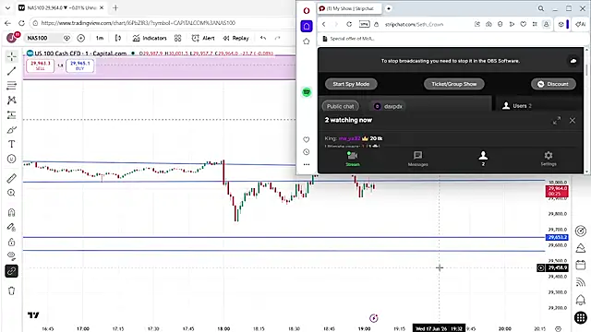Click the Ticket/Group Show button
Screen dimensions: 591x332
(x=454, y=84)
